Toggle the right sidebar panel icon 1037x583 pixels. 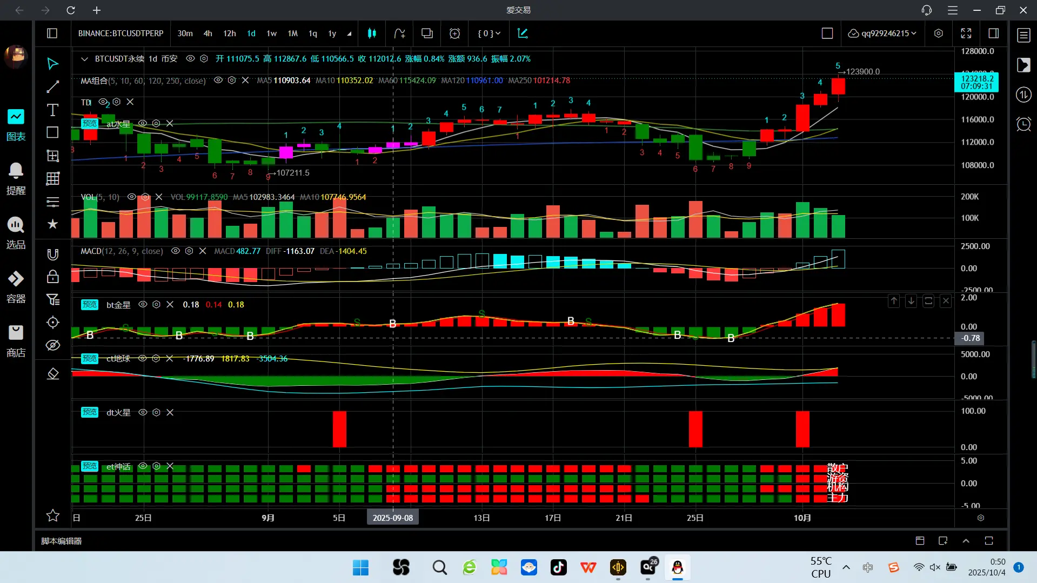coord(993,33)
